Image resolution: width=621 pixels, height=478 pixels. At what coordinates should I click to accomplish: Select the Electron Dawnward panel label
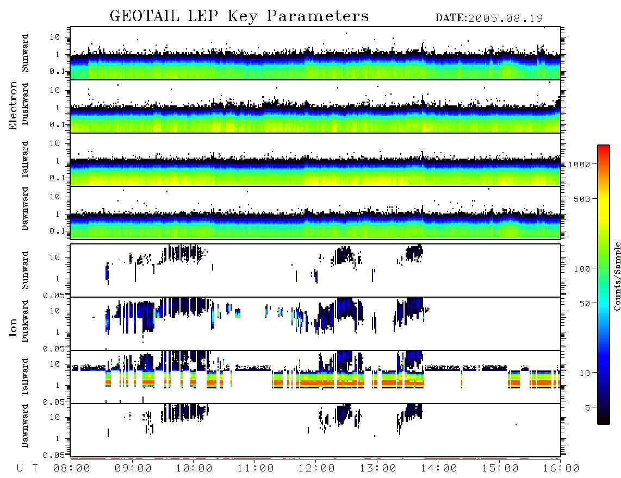tap(25, 209)
